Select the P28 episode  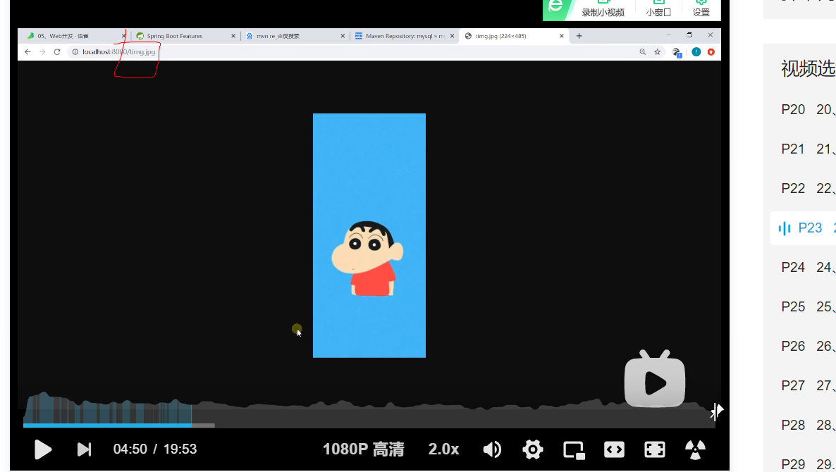pyautogui.click(x=808, y=425)
